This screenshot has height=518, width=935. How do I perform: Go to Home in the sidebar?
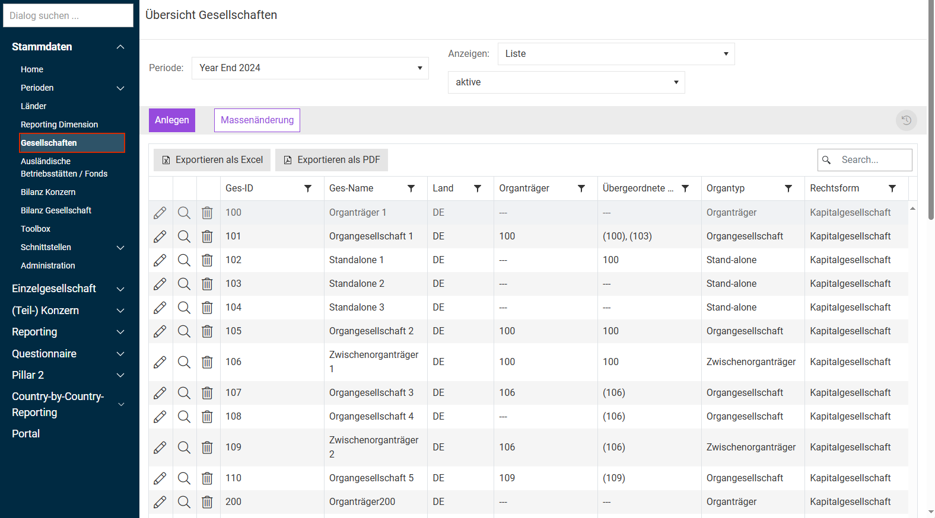pyautogui.click(x=32, y=69)
